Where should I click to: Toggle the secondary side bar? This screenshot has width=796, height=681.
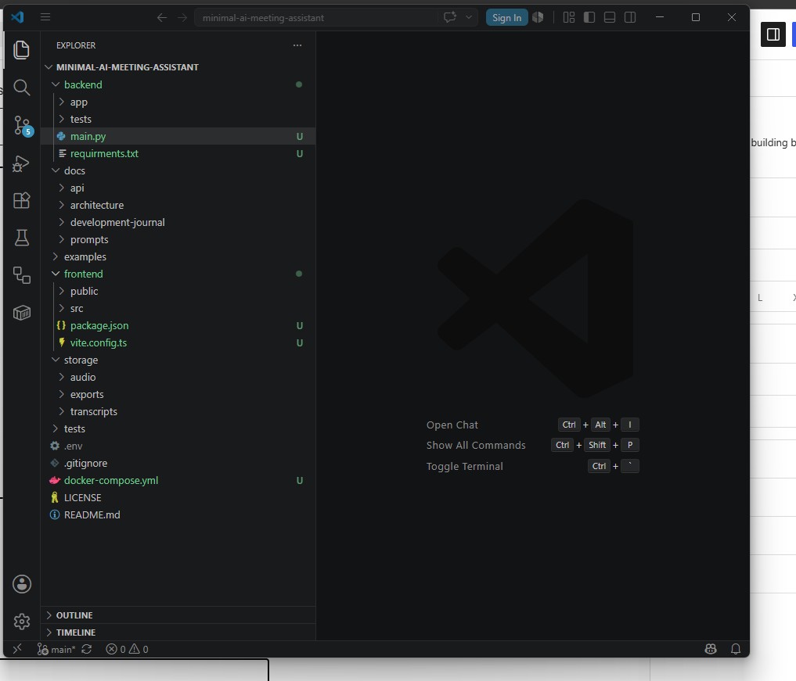(x=630, y=18)
